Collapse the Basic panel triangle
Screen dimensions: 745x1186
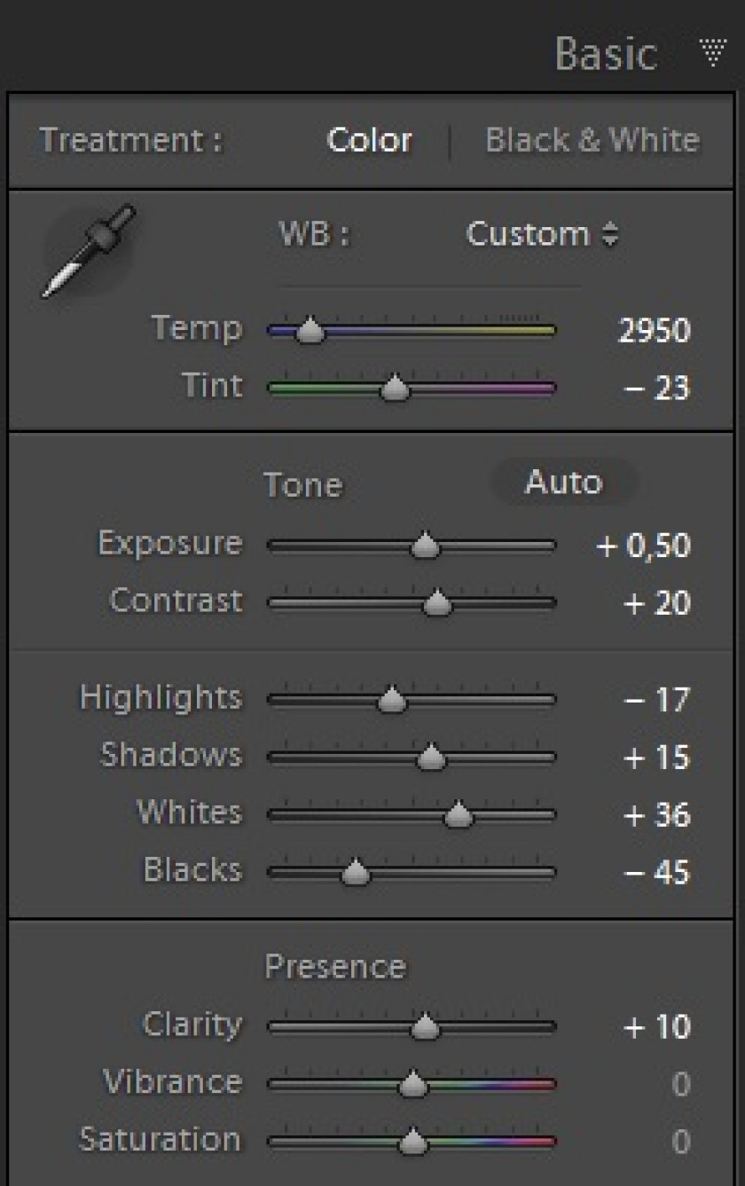coord(714,52)
